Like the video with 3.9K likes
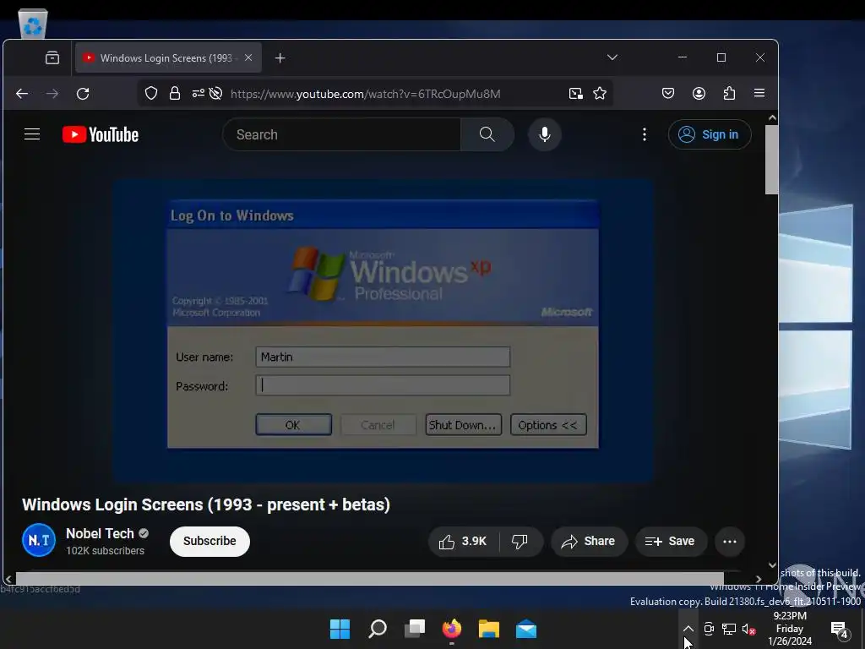This screenshot has height=649, width=865. click(x=464, y=542)
